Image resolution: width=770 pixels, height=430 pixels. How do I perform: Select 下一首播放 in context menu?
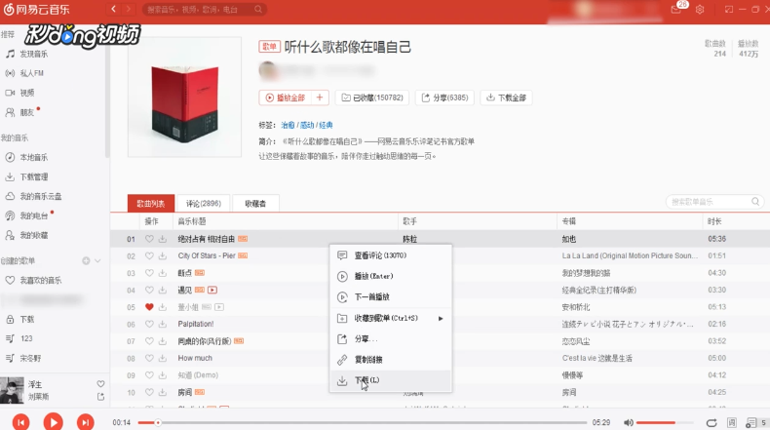(x=391, y=296)
